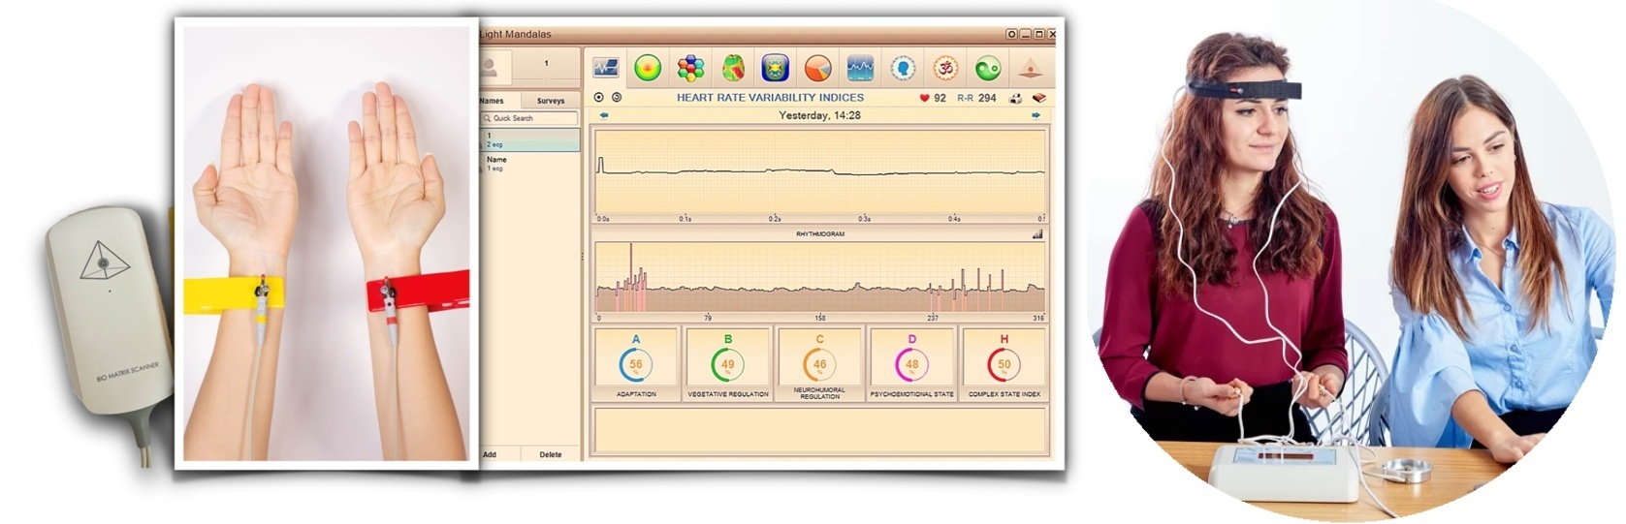Open the blue spectrum graph tab
This screenshot has height=524, width=1626.
coord(860,69)
